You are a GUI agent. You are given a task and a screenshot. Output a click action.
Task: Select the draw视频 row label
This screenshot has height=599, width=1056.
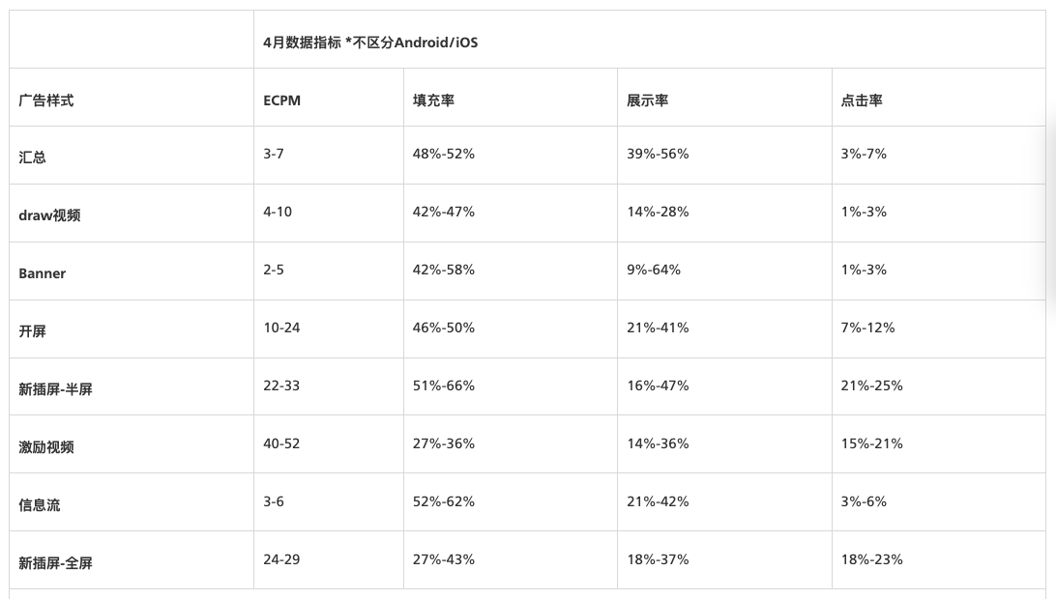[49, 214]
